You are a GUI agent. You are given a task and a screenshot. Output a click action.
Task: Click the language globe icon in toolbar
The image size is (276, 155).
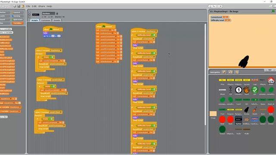click(x=15, y=6)
